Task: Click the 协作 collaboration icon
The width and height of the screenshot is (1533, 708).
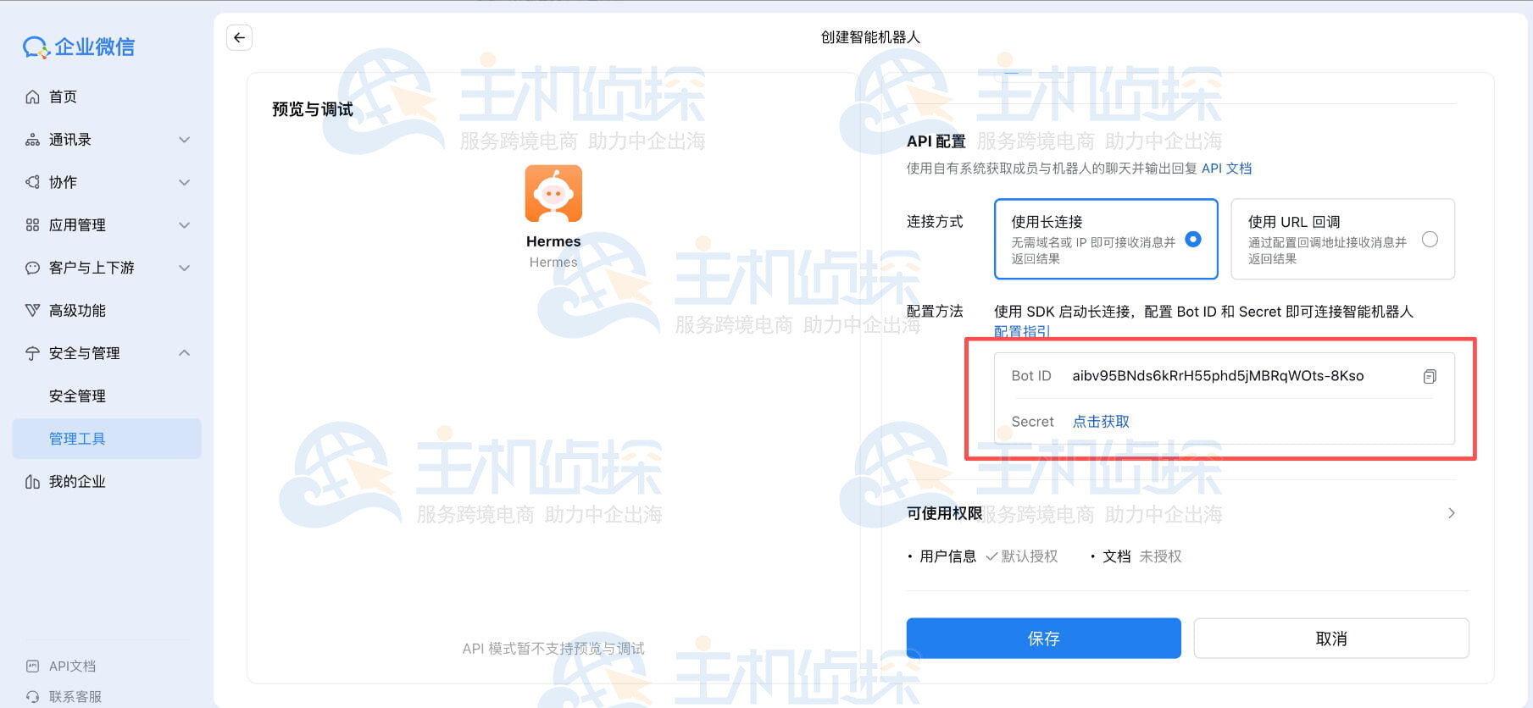Action: point(32,182)
